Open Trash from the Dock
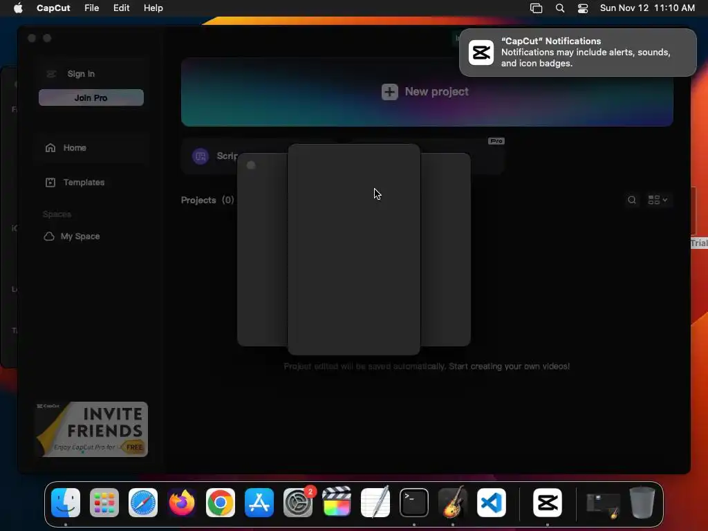This screenshot has height=531, width=708. [642, 503]
